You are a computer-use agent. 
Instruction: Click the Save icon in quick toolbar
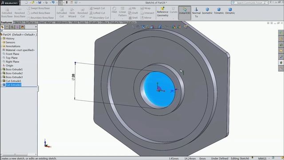39,3
